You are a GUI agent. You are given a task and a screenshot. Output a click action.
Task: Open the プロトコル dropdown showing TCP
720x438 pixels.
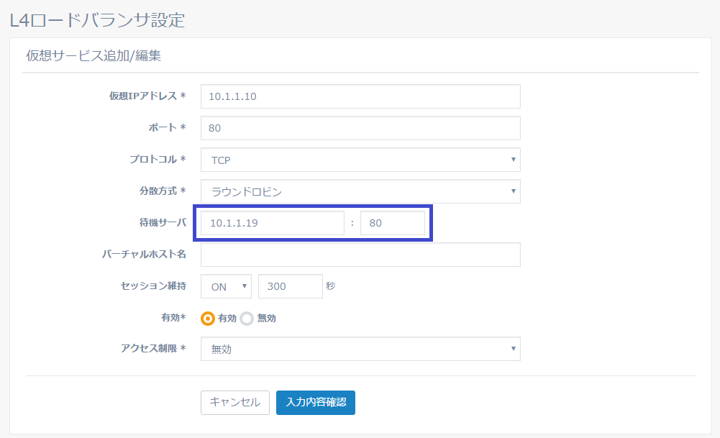[x=360, y=160]
